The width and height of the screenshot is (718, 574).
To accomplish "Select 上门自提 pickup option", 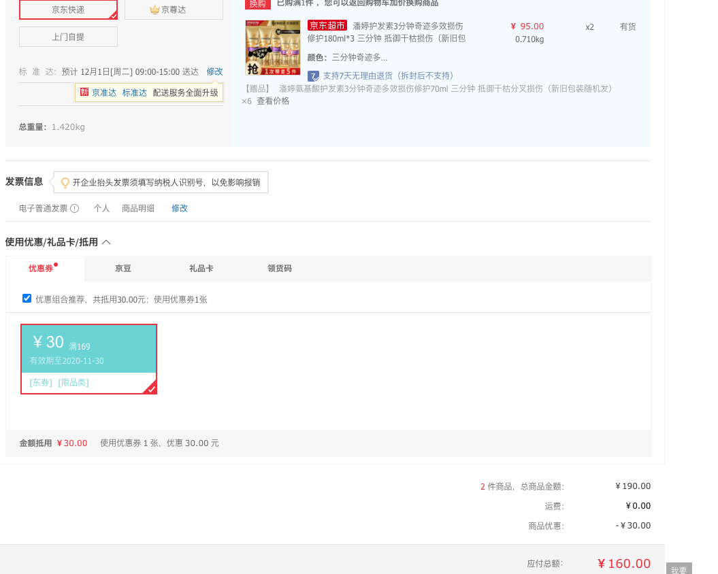I will 68,37.
